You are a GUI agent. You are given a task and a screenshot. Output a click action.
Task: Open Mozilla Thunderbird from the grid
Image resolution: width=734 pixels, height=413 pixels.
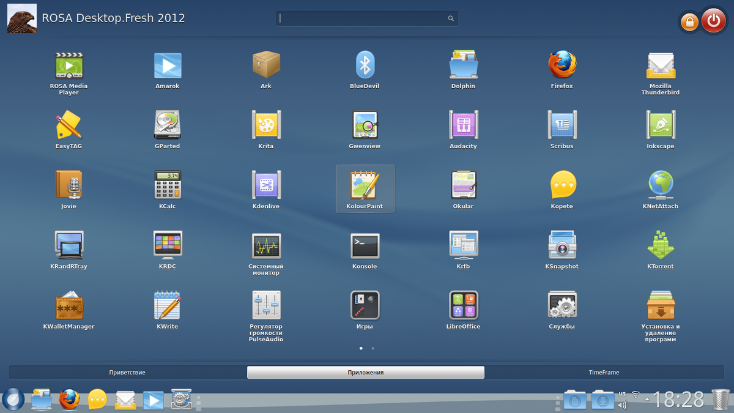pos(661,72)
